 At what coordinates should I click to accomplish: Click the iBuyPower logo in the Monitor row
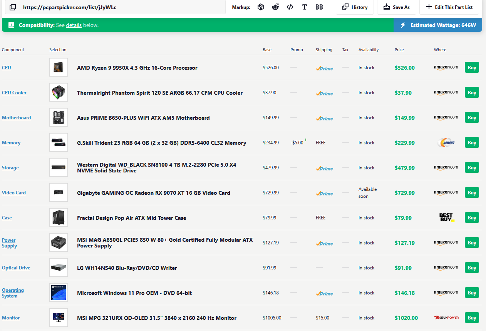(x=446, y=318)
